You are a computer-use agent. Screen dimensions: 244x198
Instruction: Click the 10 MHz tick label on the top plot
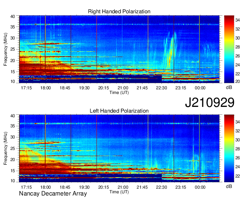click(x=13, y=81)
